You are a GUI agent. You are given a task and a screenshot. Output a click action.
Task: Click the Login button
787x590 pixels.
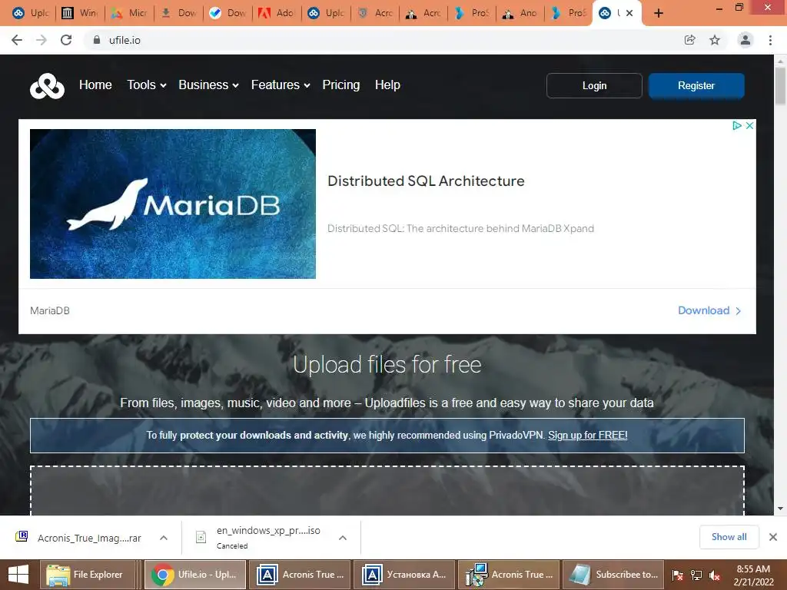[594, 86]
